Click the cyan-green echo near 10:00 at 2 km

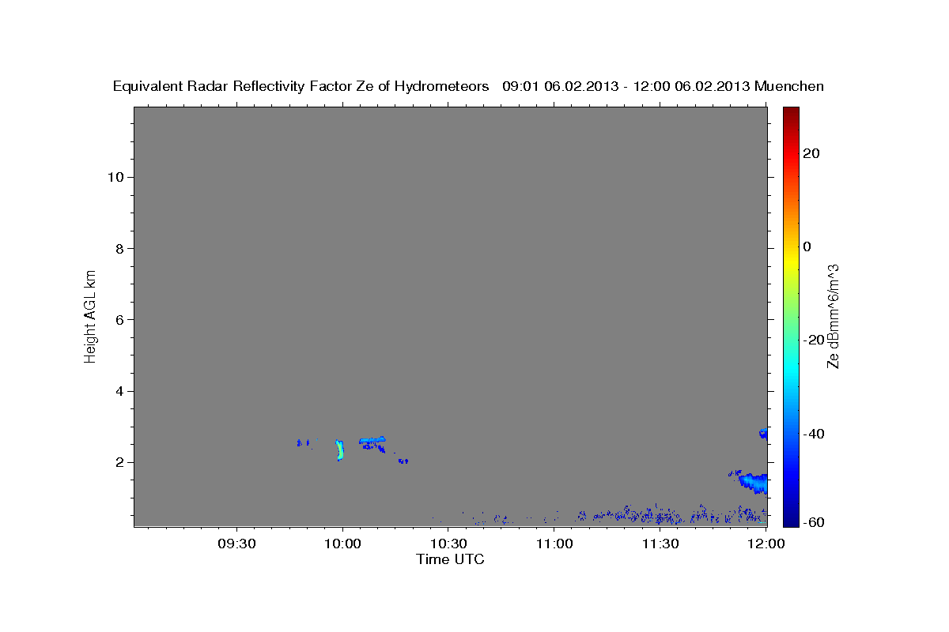point(340,450)
